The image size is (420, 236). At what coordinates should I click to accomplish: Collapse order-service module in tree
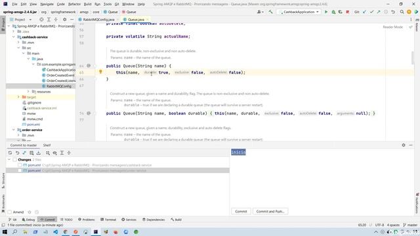pyautogui.click(x=14, y=130)
